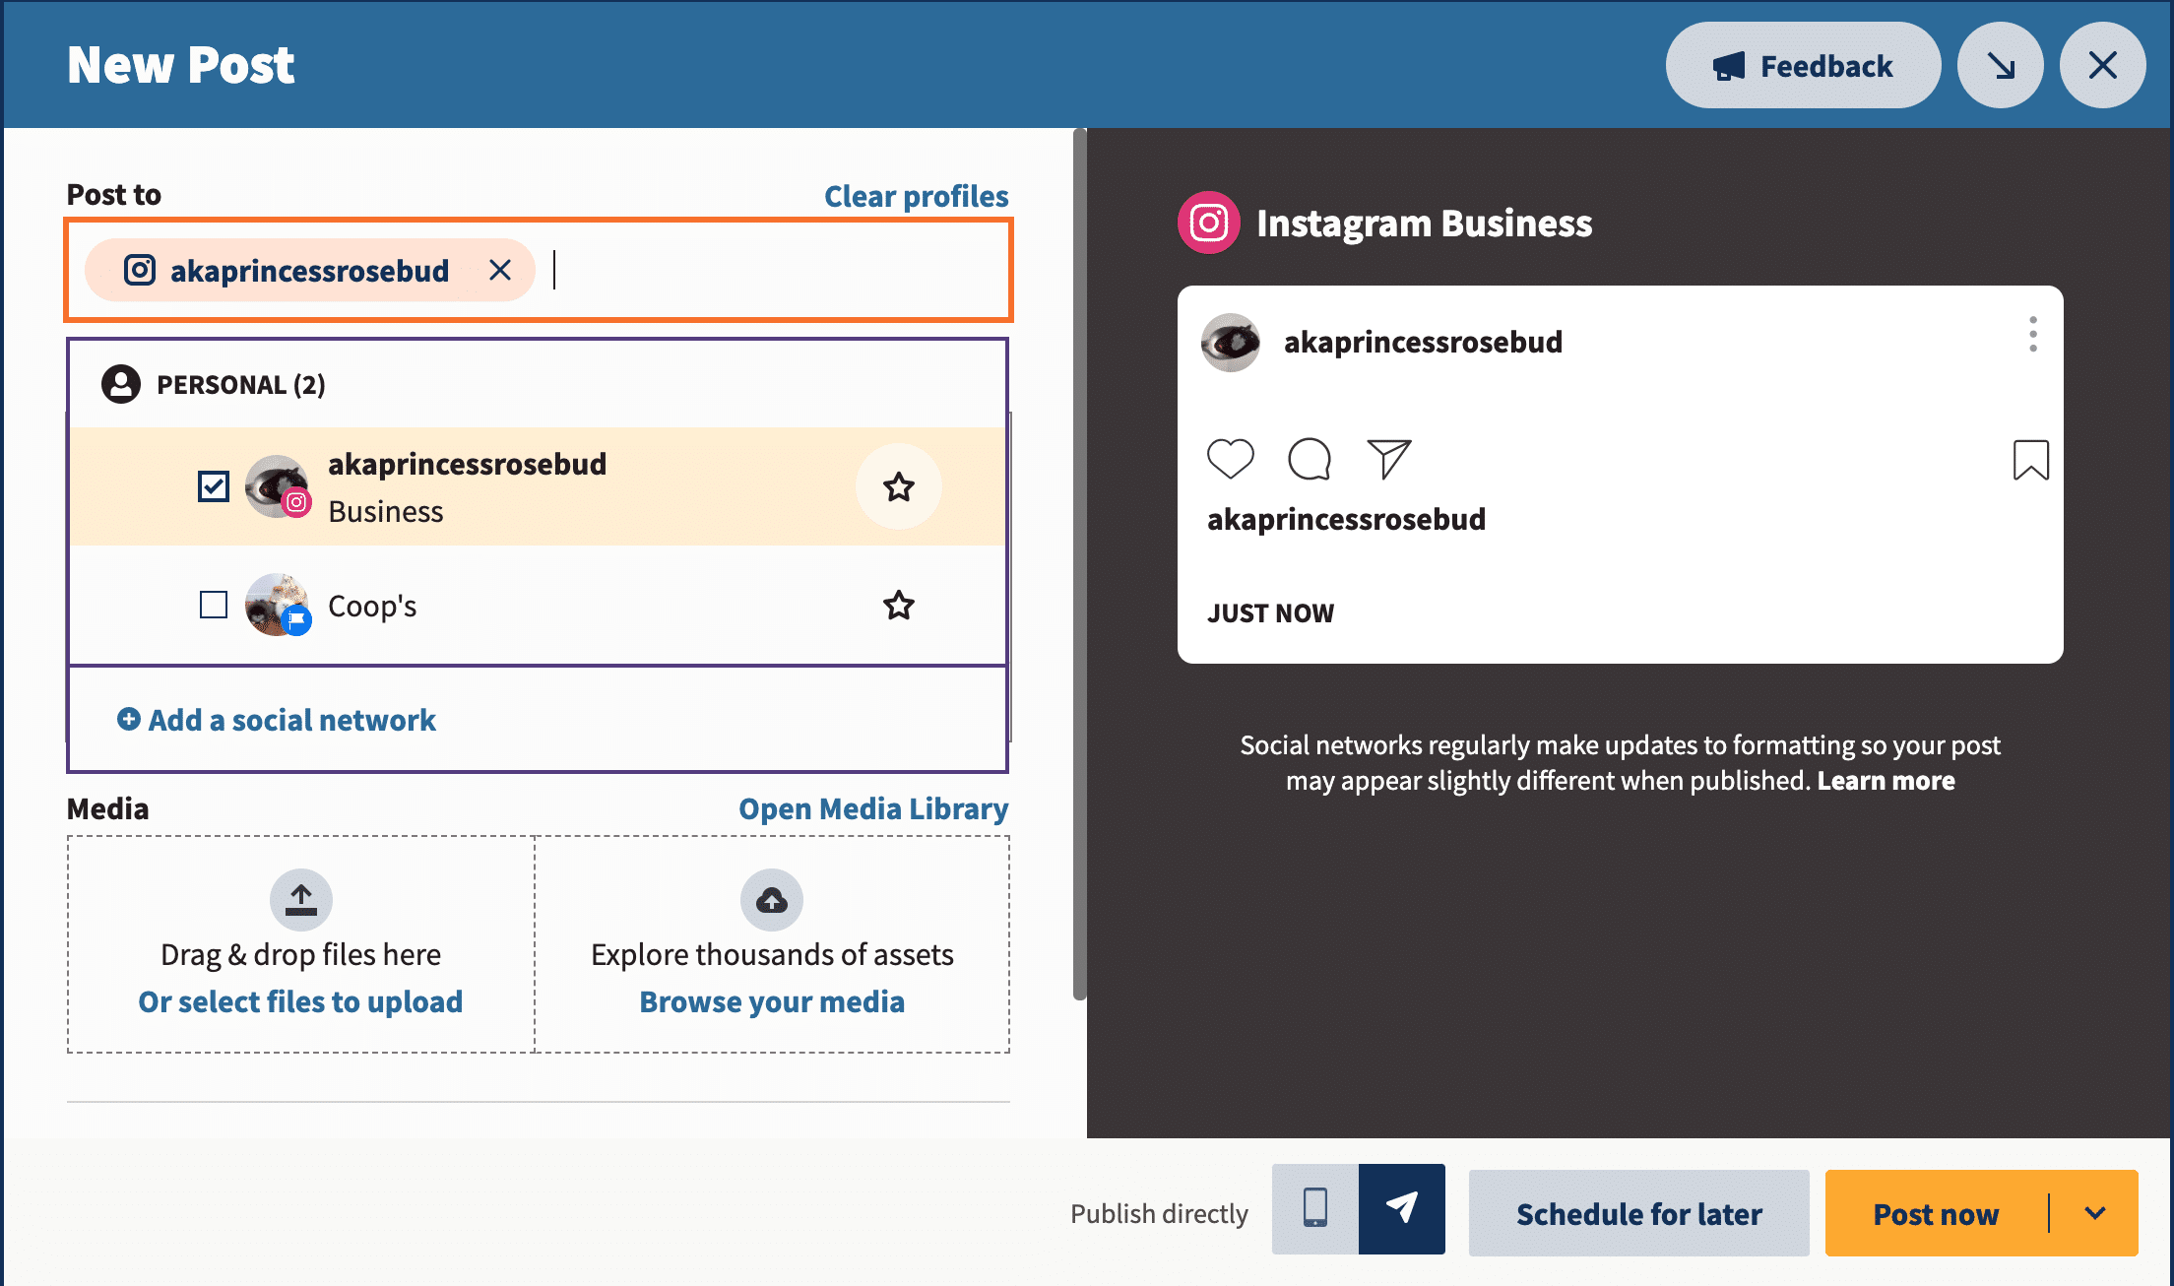2174x1286 pixels.
Task: Click the Feedback megaphone icon
Action: coord(1729,66)
